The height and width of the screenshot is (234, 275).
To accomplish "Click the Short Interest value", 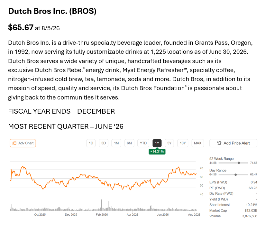I will (252, 205).
